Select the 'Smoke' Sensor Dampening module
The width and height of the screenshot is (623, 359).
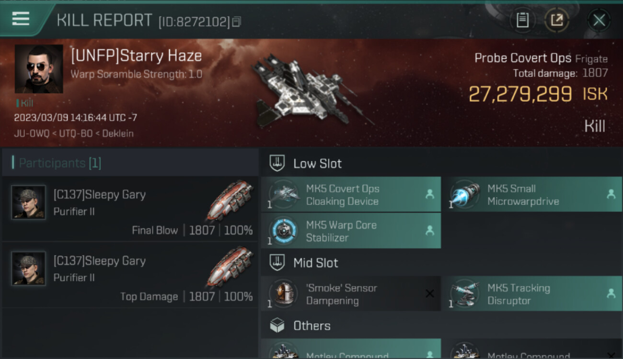coord(351,294)
